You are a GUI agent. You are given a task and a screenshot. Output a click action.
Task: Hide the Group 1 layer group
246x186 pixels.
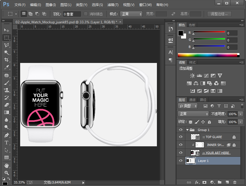point(181,130)
